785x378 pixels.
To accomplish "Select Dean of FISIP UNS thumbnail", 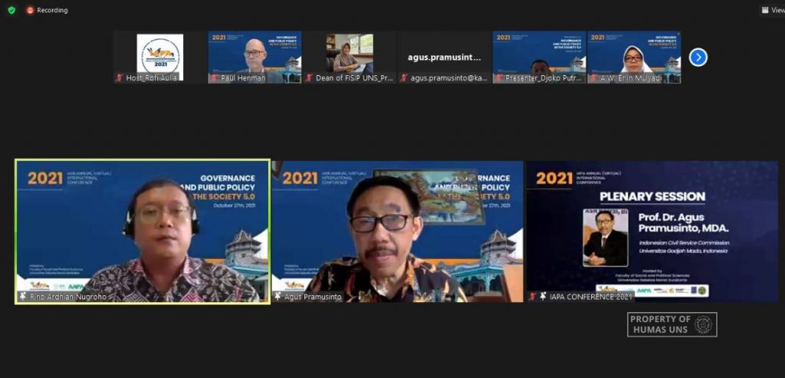I will coord(350,57).
